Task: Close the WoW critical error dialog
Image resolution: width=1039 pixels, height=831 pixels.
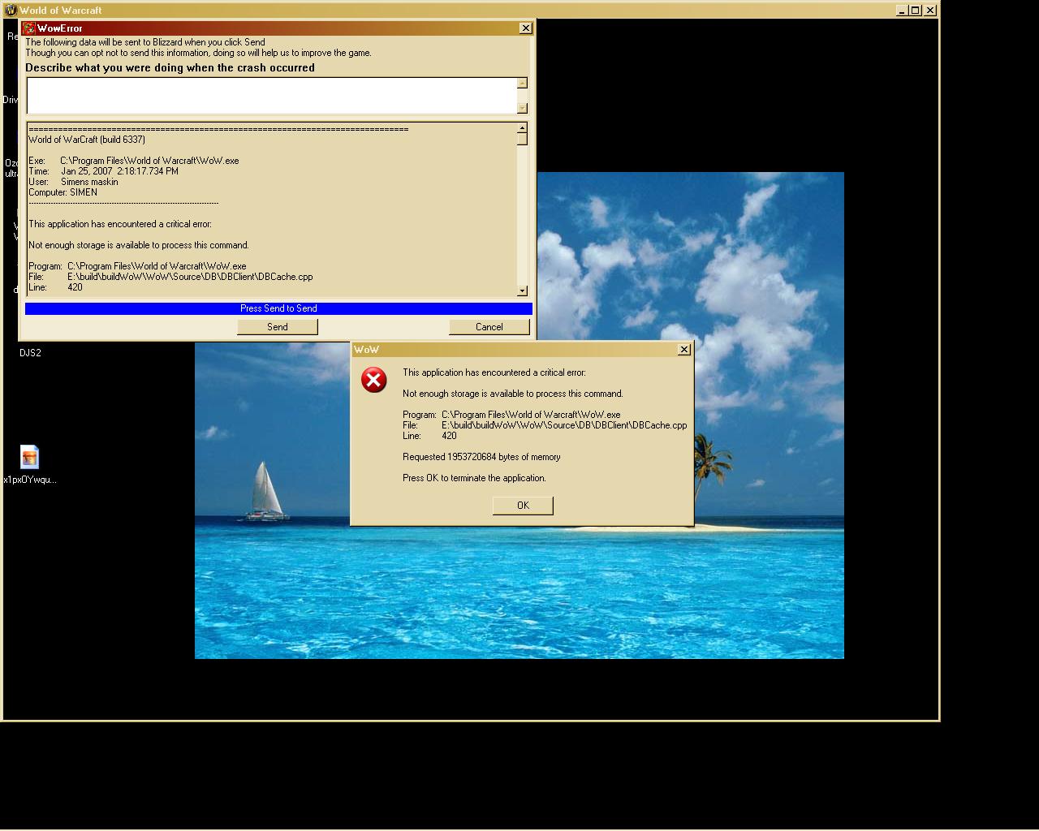Action: [x=684, y=350]
